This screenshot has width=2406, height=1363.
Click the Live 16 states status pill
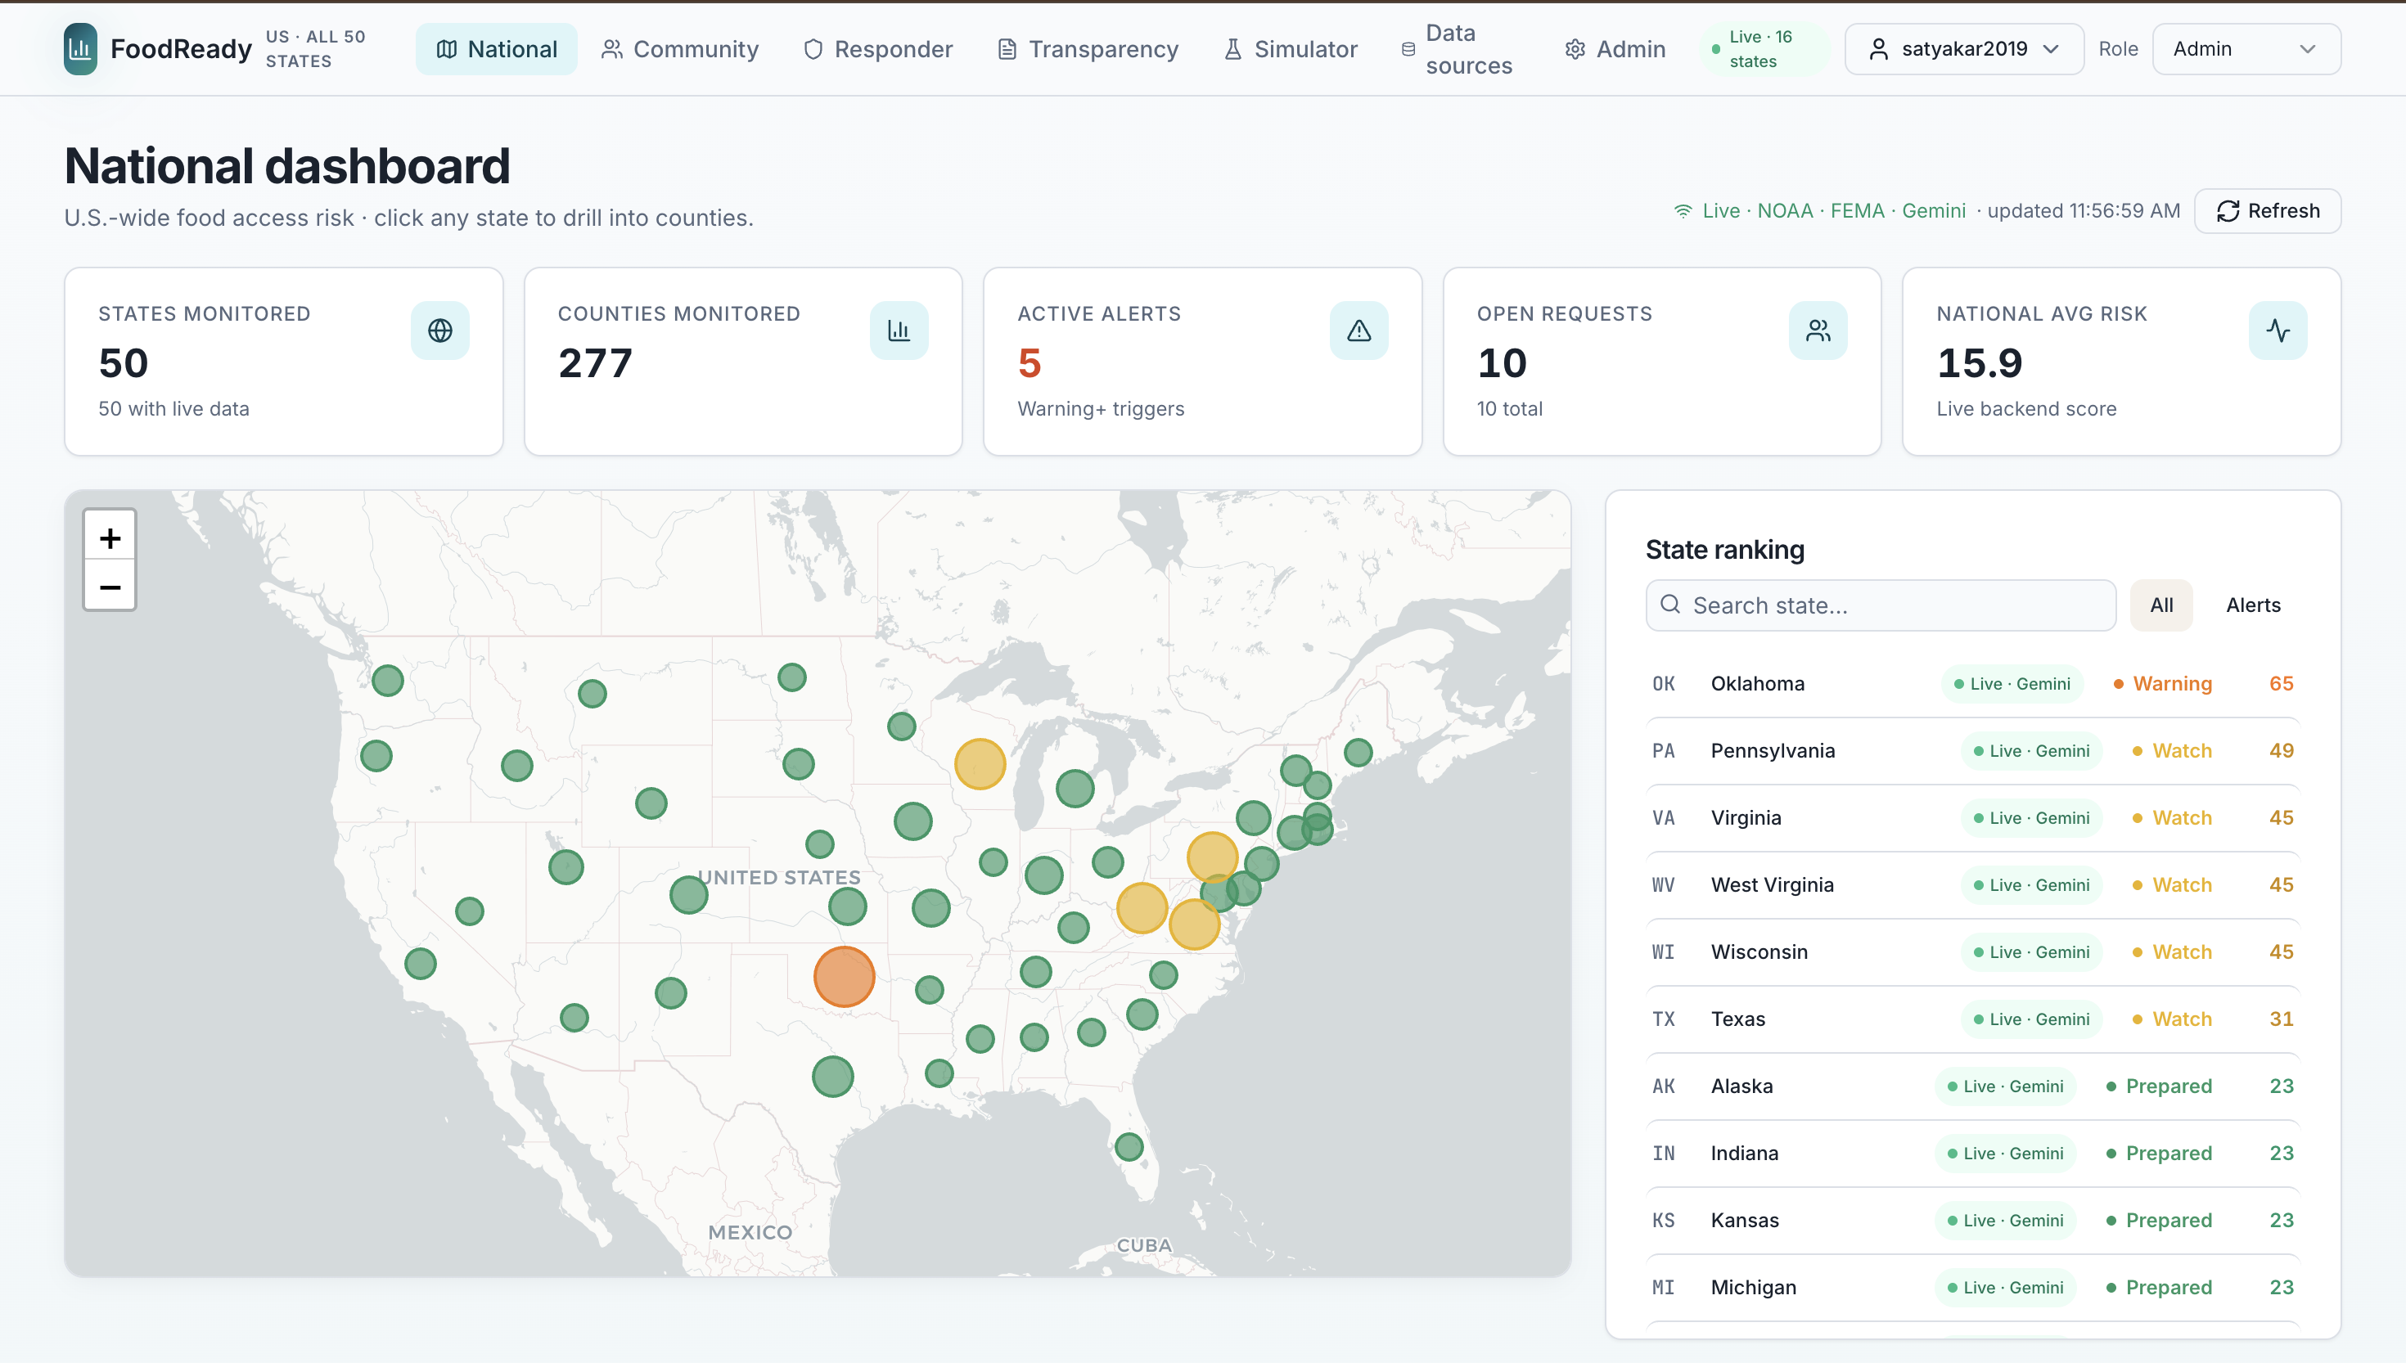pos(1761,49)
